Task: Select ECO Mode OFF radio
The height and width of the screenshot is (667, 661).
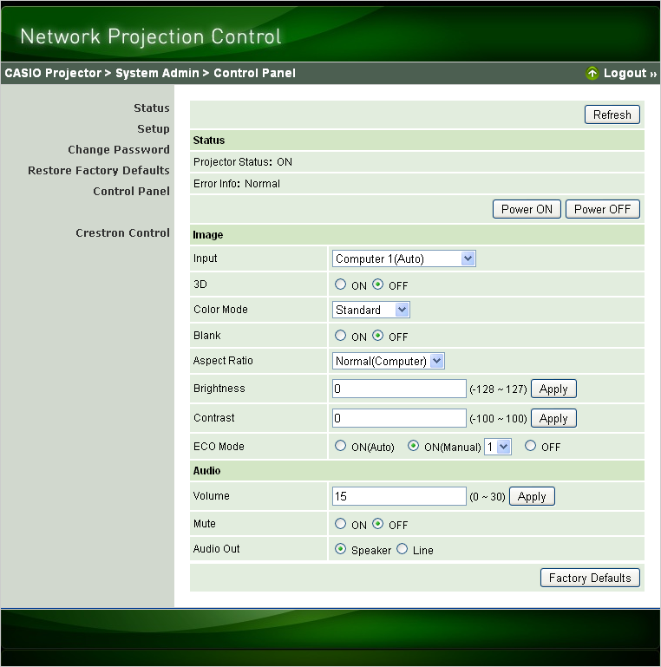Action: coord(530,446)
